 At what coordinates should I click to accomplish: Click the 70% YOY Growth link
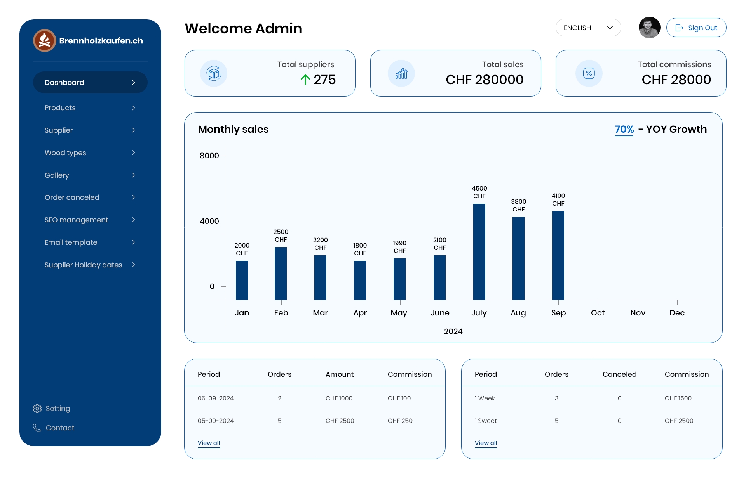[624, 129]
